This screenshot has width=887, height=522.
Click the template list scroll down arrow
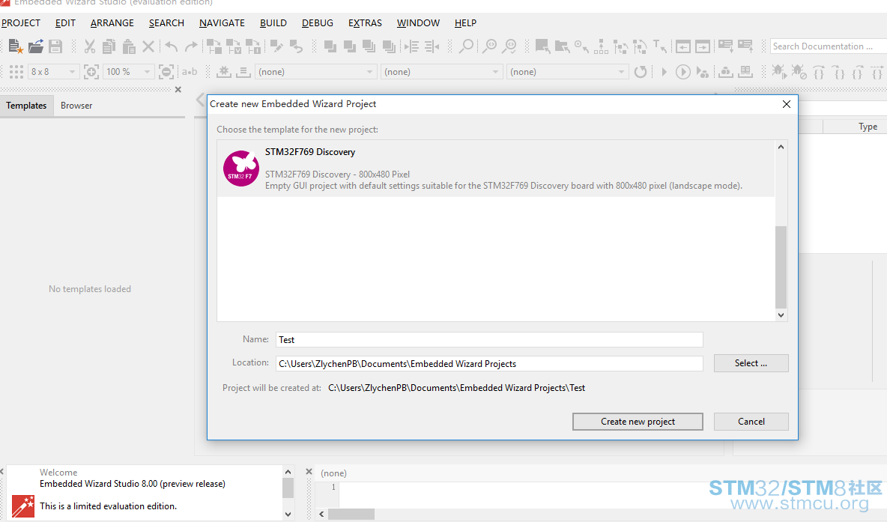[781, 315]
